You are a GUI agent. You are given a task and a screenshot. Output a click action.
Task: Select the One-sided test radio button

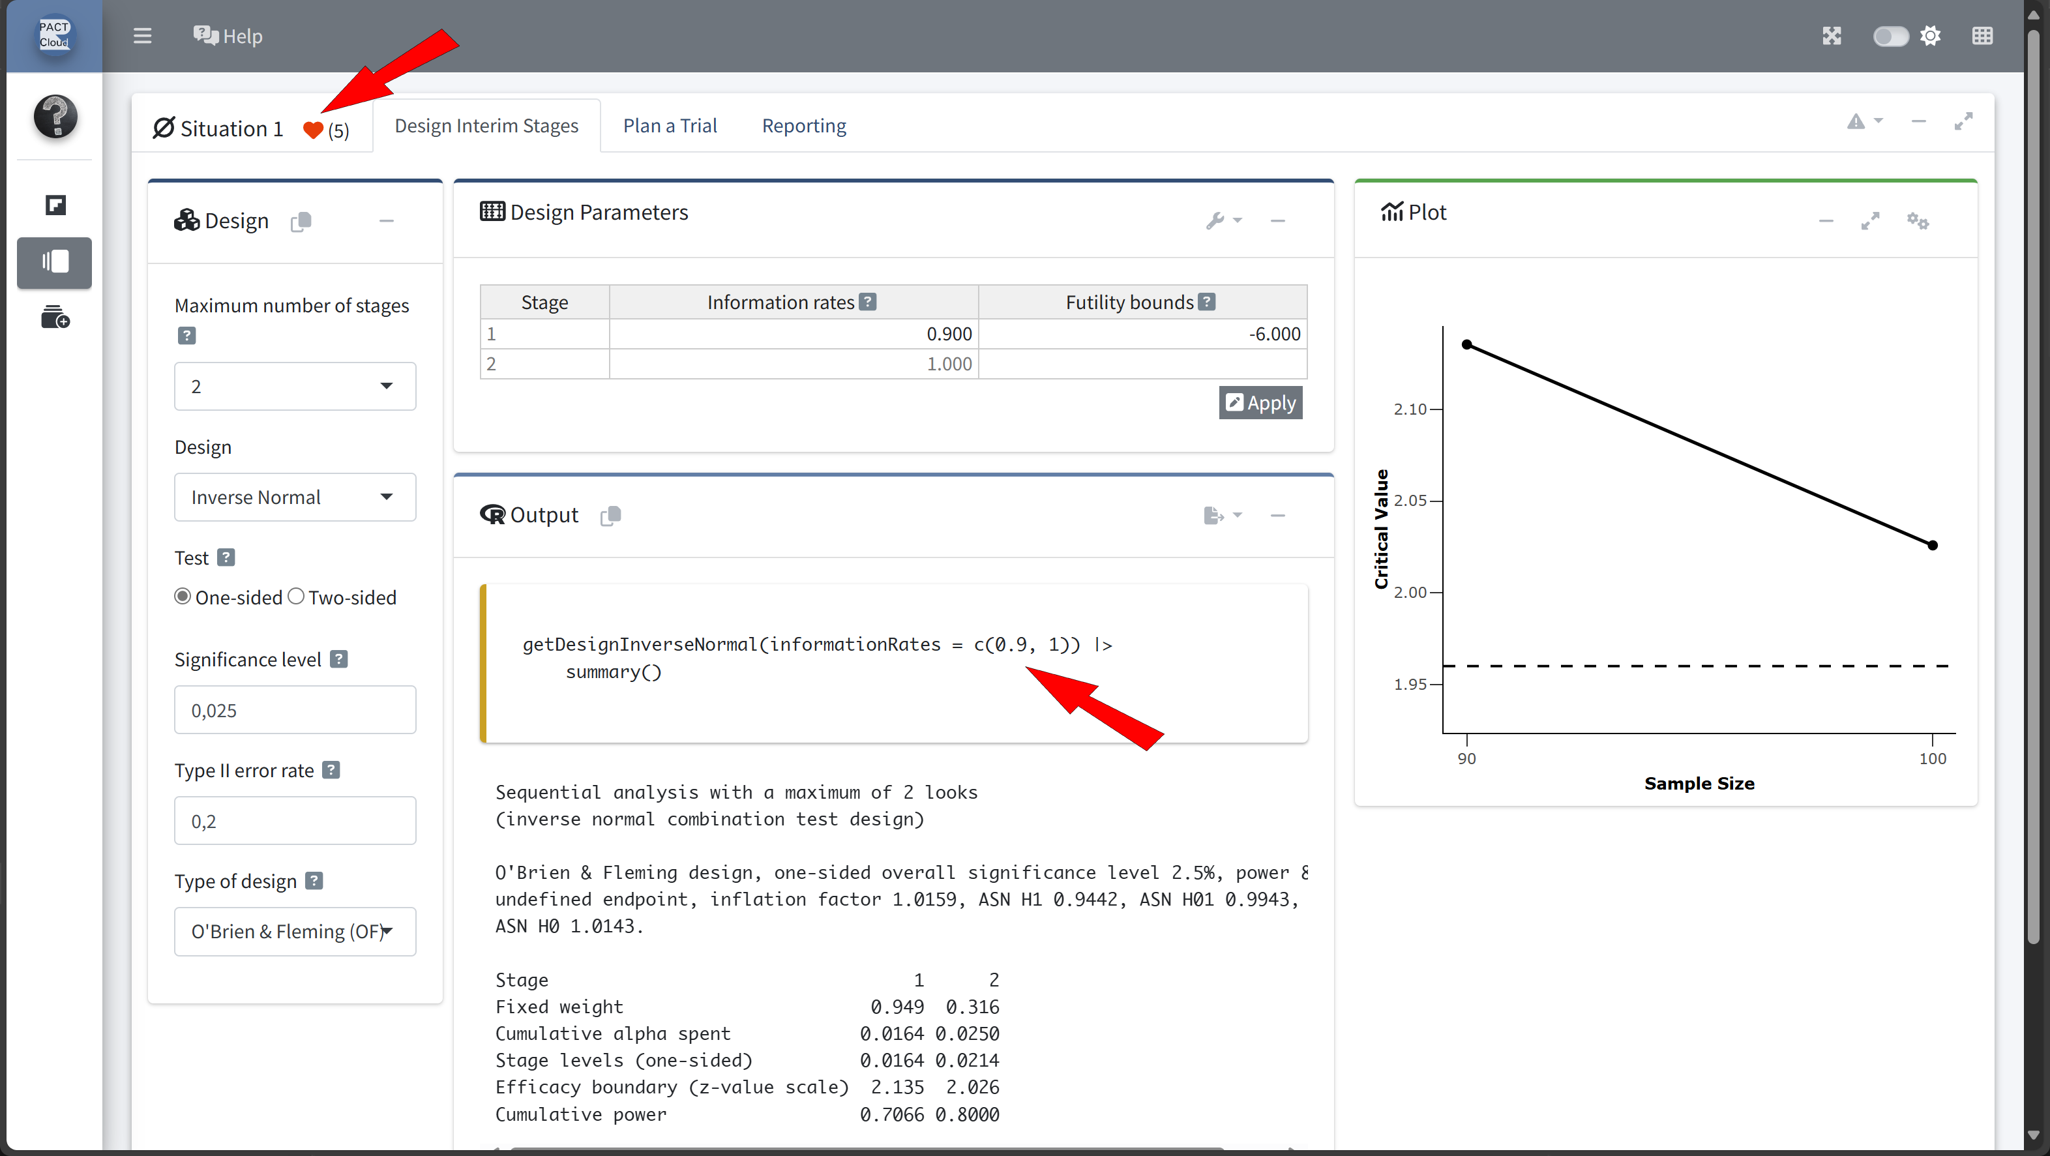[183, 597]
